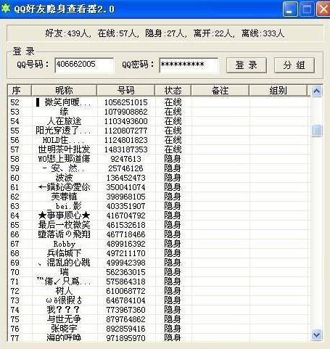Click the 在线 status in row 53
Screen dimensions: 330x349
173,112
